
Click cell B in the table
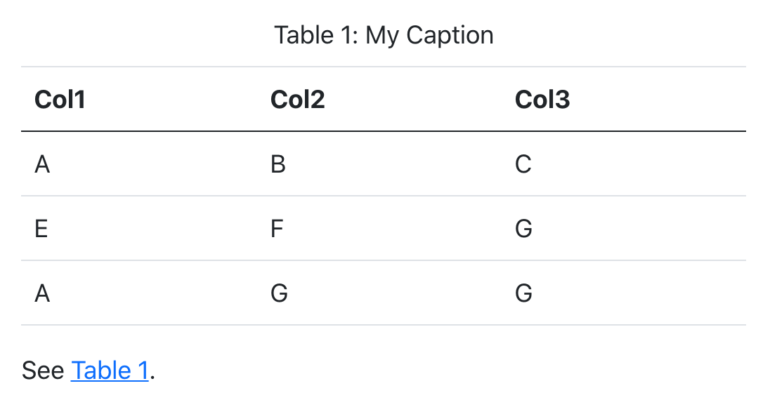278,164
